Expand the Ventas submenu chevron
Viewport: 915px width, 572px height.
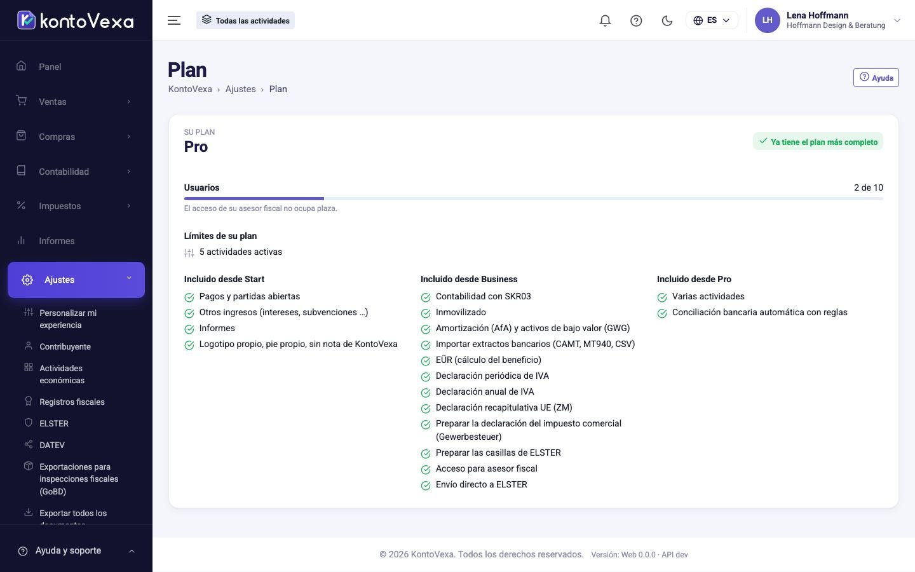(129, 102)
